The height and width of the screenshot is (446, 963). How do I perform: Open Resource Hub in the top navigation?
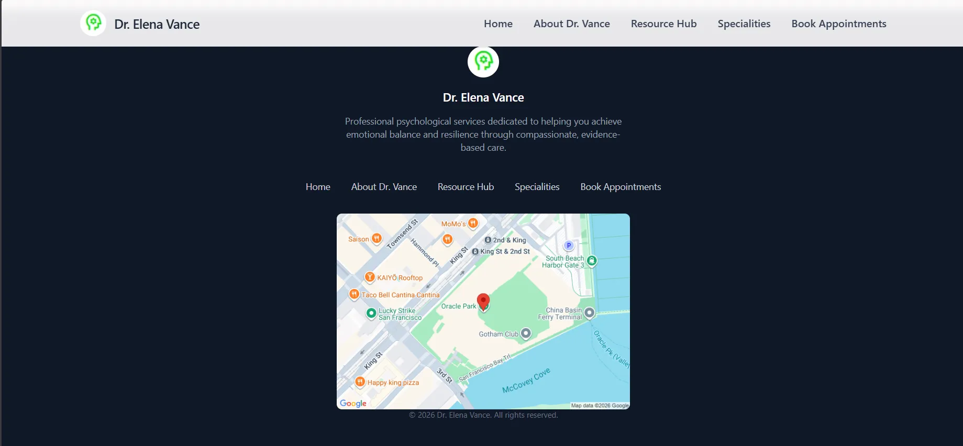pos(663,24)
